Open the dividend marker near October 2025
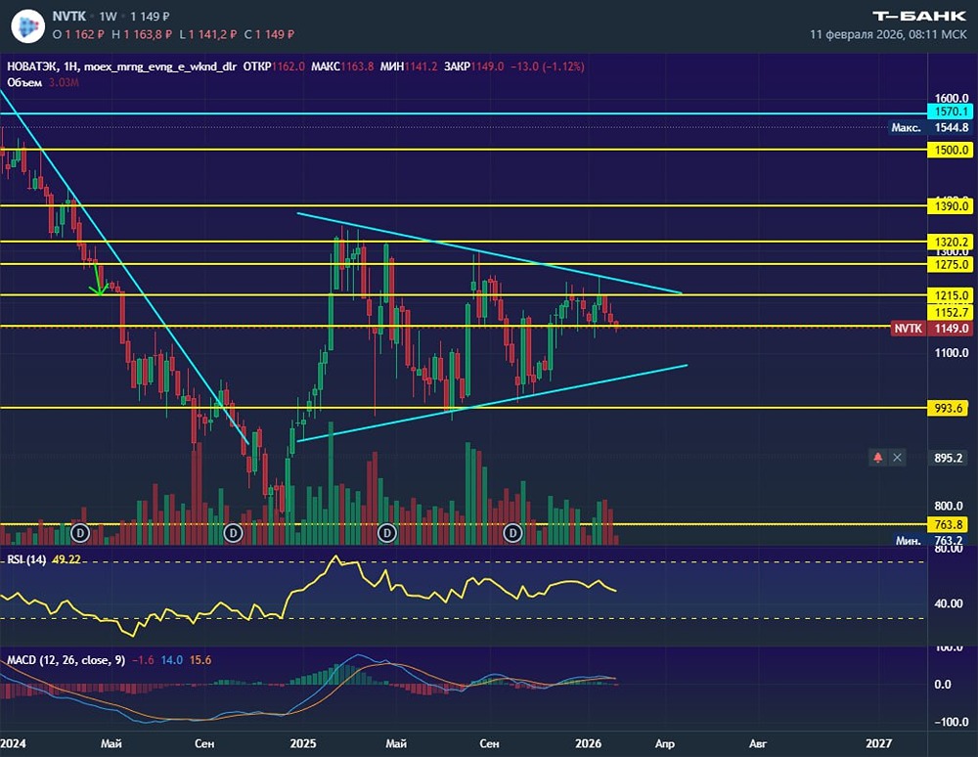Viewport: 978px width, 757px height. [512, 533]
